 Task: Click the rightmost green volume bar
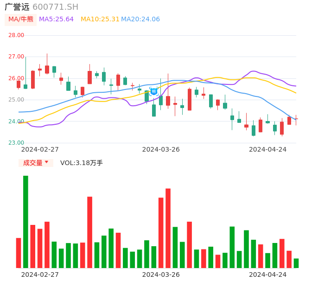(x=296, y=263)
